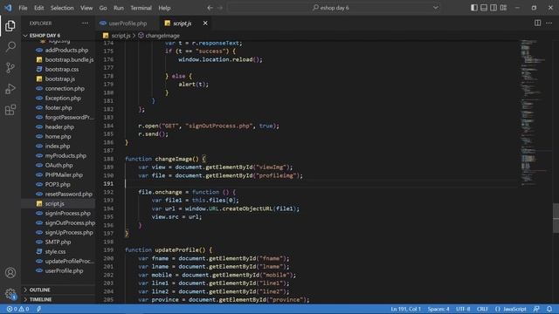Open the Search view in activity bar
559x314 pixels.
pyautogui.click(x=10, y=46)
